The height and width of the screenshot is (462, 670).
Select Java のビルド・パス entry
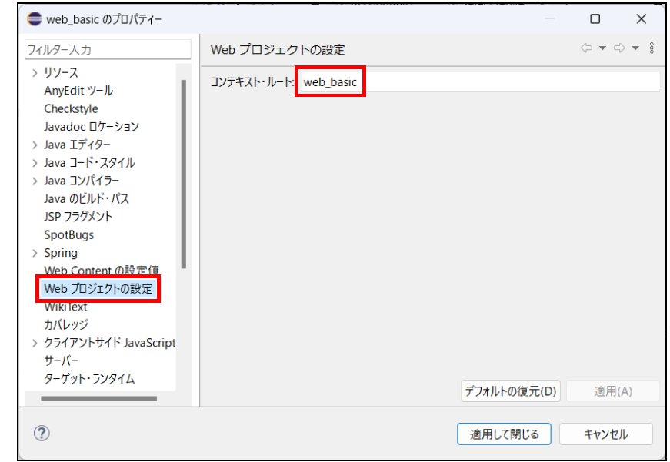[x=86, y=198]
